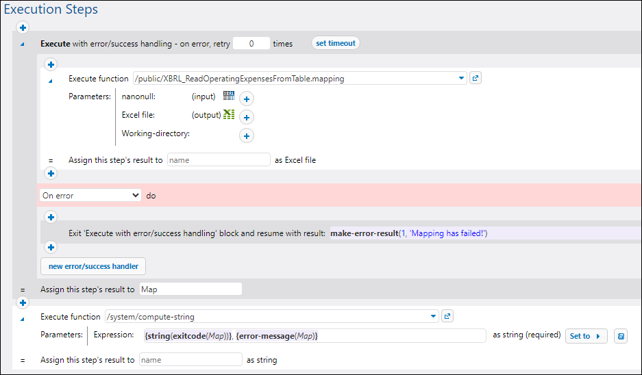Screen dimensions: 642x375
Task: Expand the /system/compute-string function dropdown
Action: 433,317
